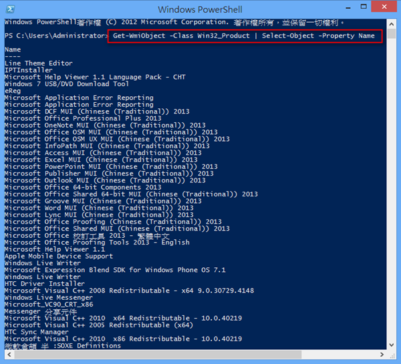401x364 pixels.
Task: Click Microsoft_VC90_CRT_x86 line
Action: (49, 305)
